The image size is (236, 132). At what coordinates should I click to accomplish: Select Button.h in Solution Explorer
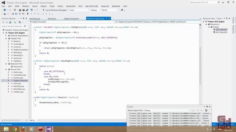click(x=17, y=41)
